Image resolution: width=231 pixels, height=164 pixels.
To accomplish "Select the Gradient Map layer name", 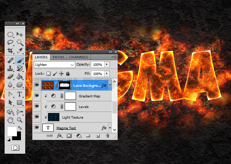I will [x=90, y=96].
